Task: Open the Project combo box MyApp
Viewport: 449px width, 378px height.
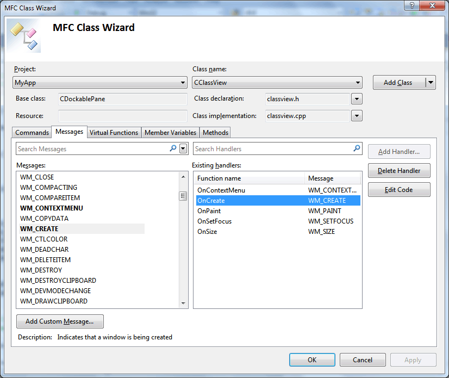Action: (100, 83)
